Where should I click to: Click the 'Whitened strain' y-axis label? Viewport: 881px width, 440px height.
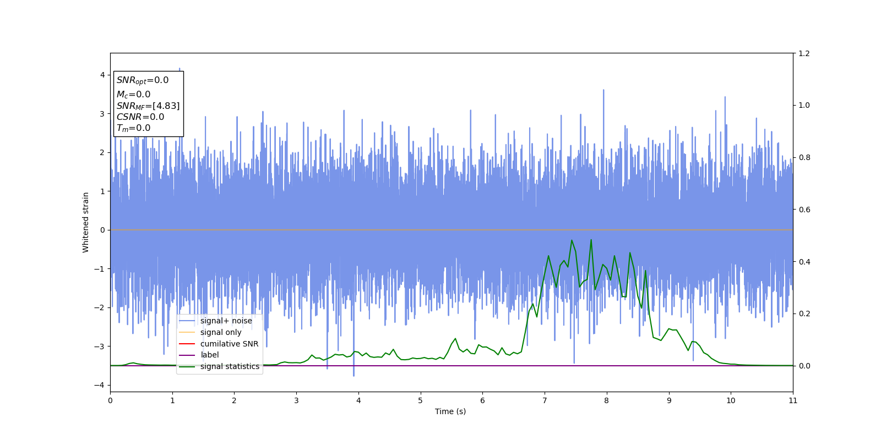(x=86, y=222)
